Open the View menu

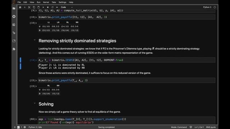32,2
